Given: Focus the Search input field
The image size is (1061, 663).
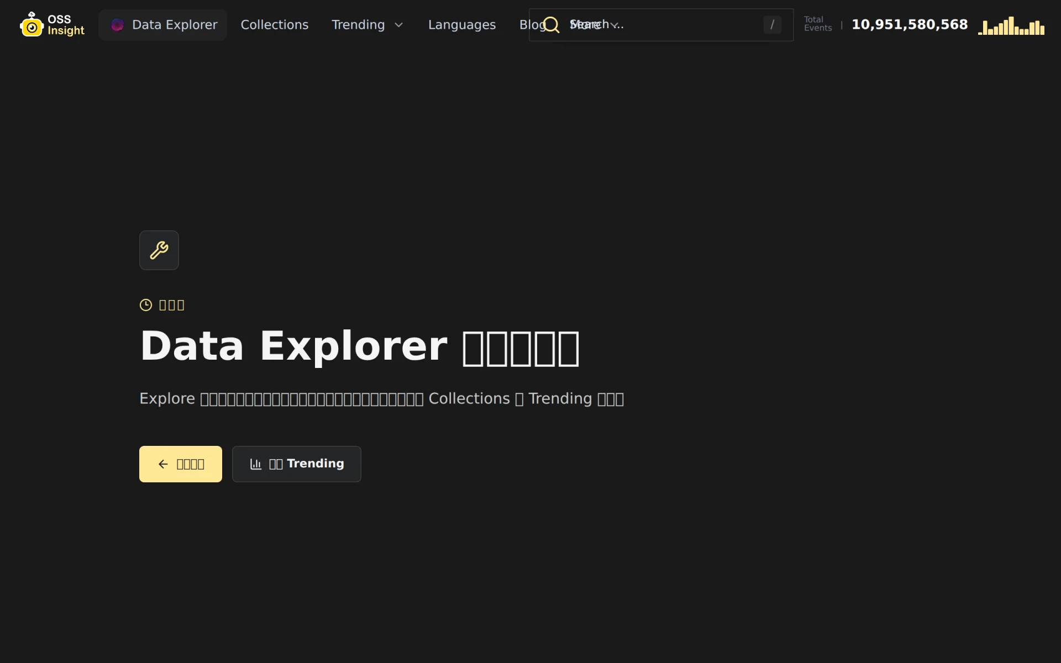Looking at the screenshot, I should coord(661,25).
